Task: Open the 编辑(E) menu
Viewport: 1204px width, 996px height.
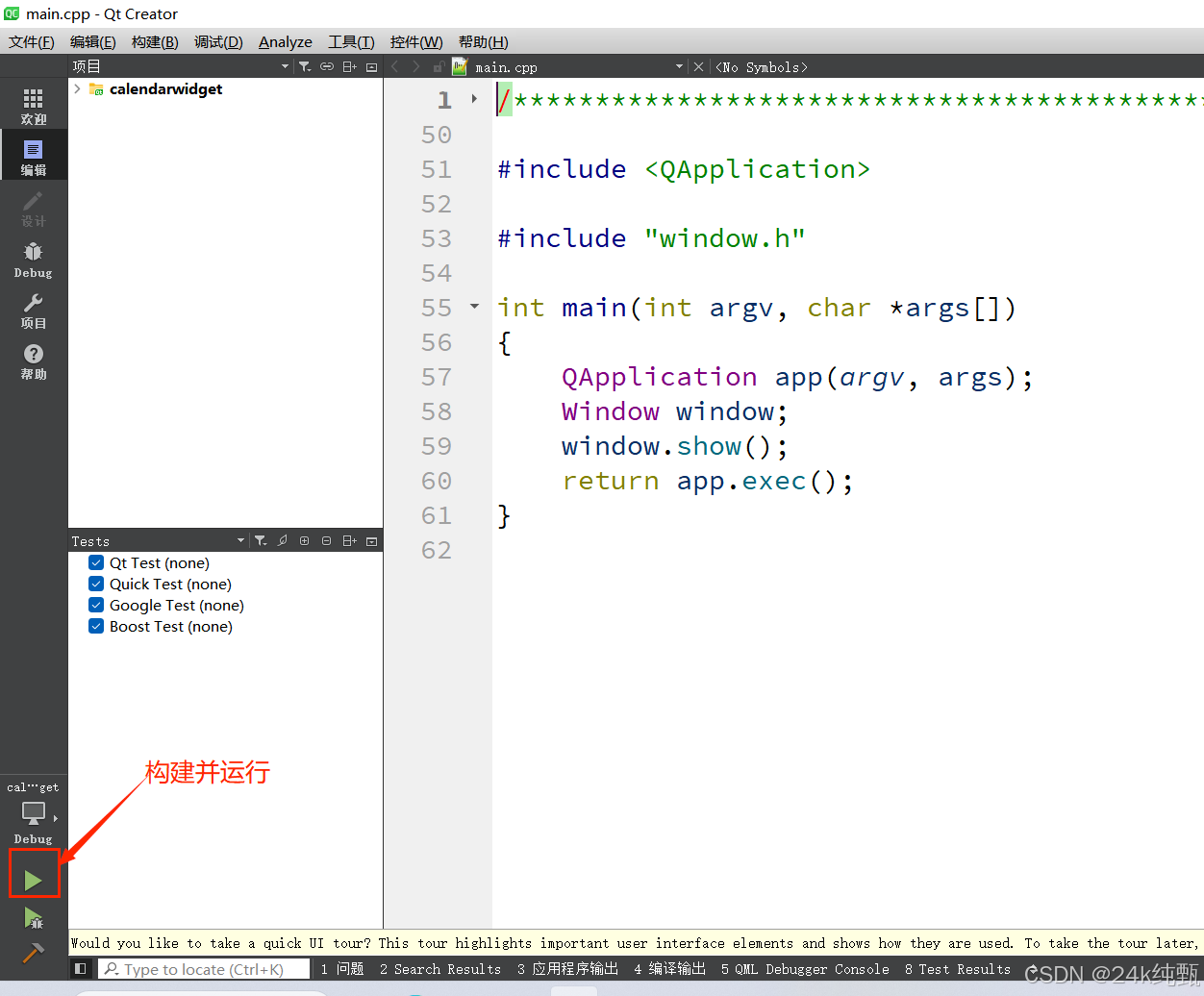Action: [x=93, y=42]
